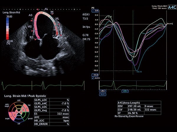Click the BL segment label on the echo image
Viewport: 177px width, 132px height.
click(61, 30)
